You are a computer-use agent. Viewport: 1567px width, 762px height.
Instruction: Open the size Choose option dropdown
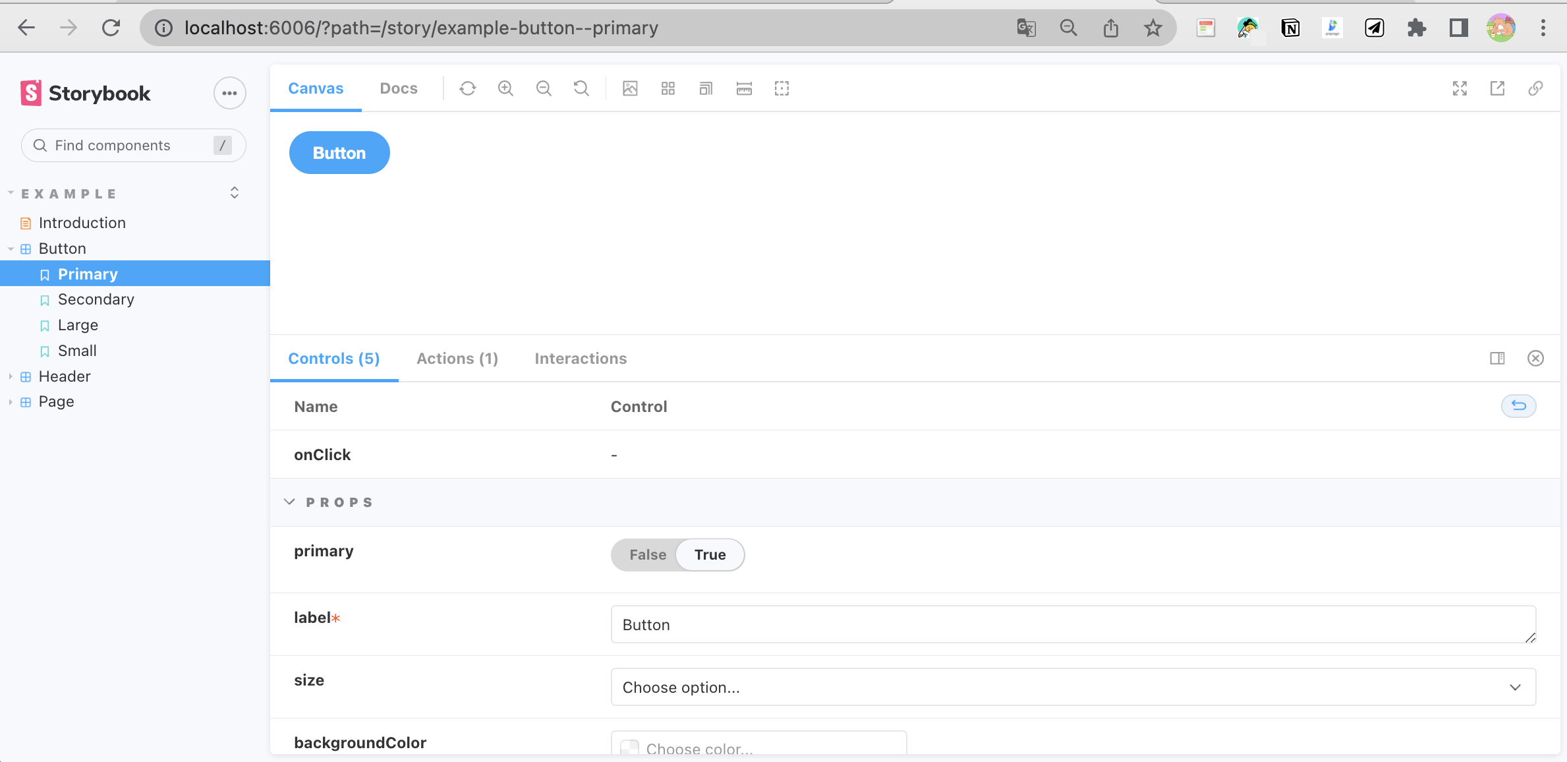click(1073, 688)
